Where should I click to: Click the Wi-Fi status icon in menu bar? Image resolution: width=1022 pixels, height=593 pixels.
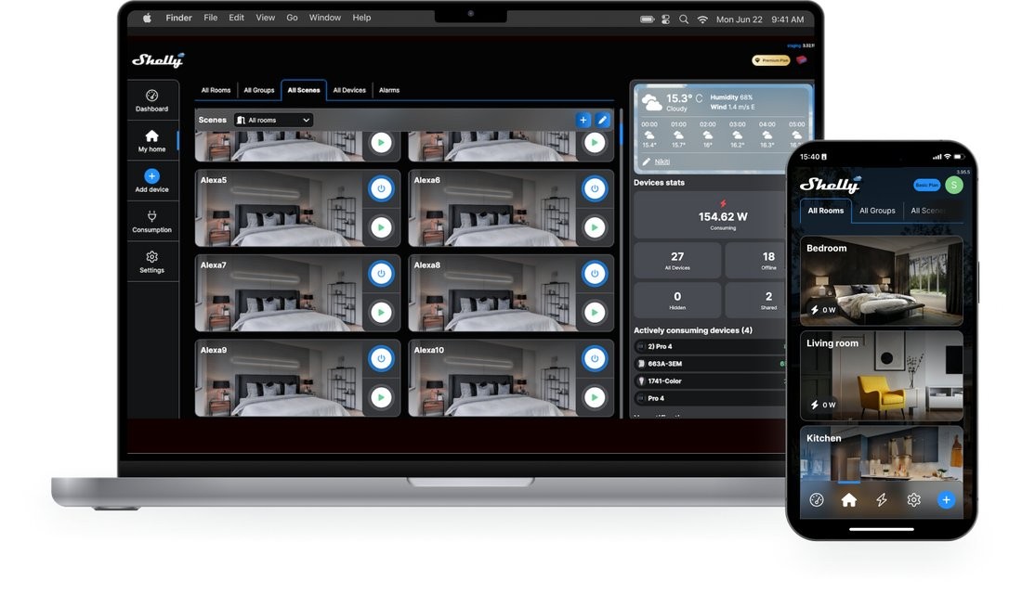(x=702, y=19)
